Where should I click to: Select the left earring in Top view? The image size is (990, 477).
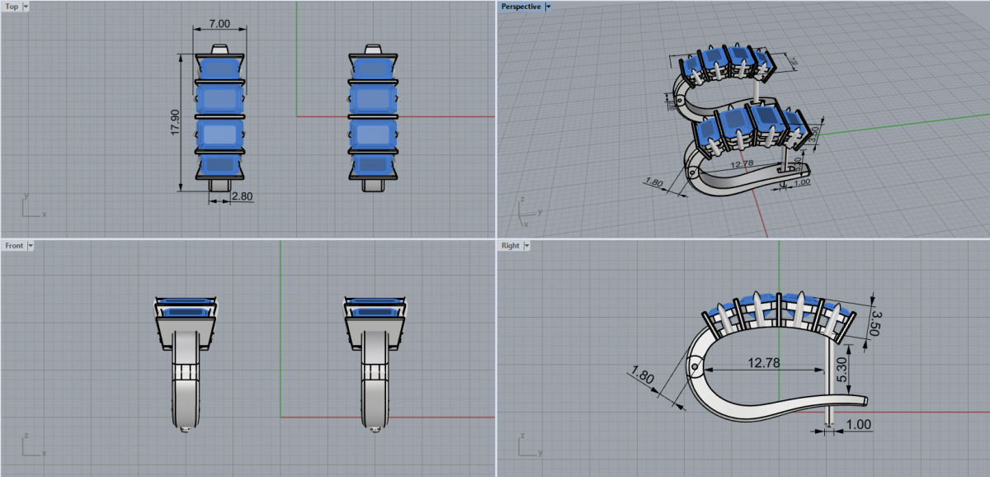pyautogui.click(x=219, y=117)
